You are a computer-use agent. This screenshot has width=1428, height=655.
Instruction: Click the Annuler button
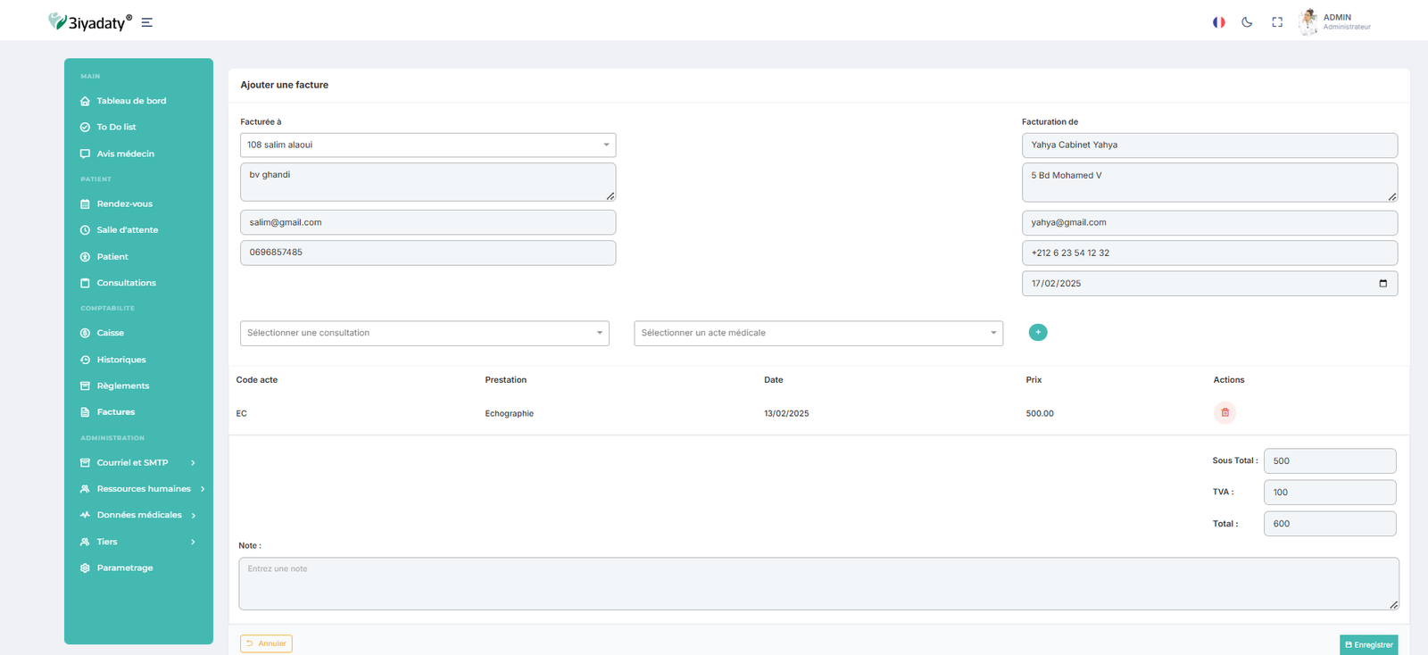266,643
